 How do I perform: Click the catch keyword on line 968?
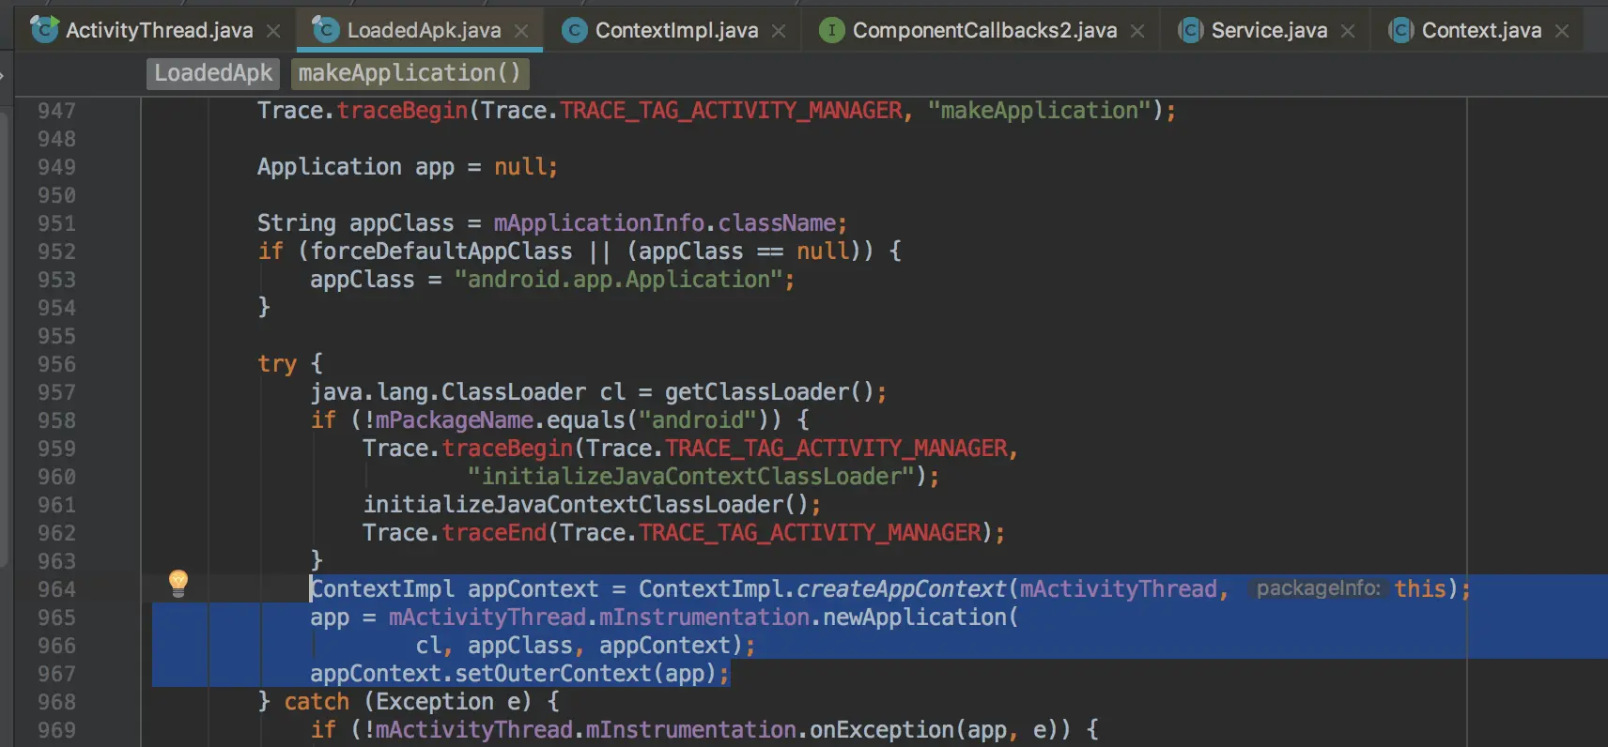317,702
